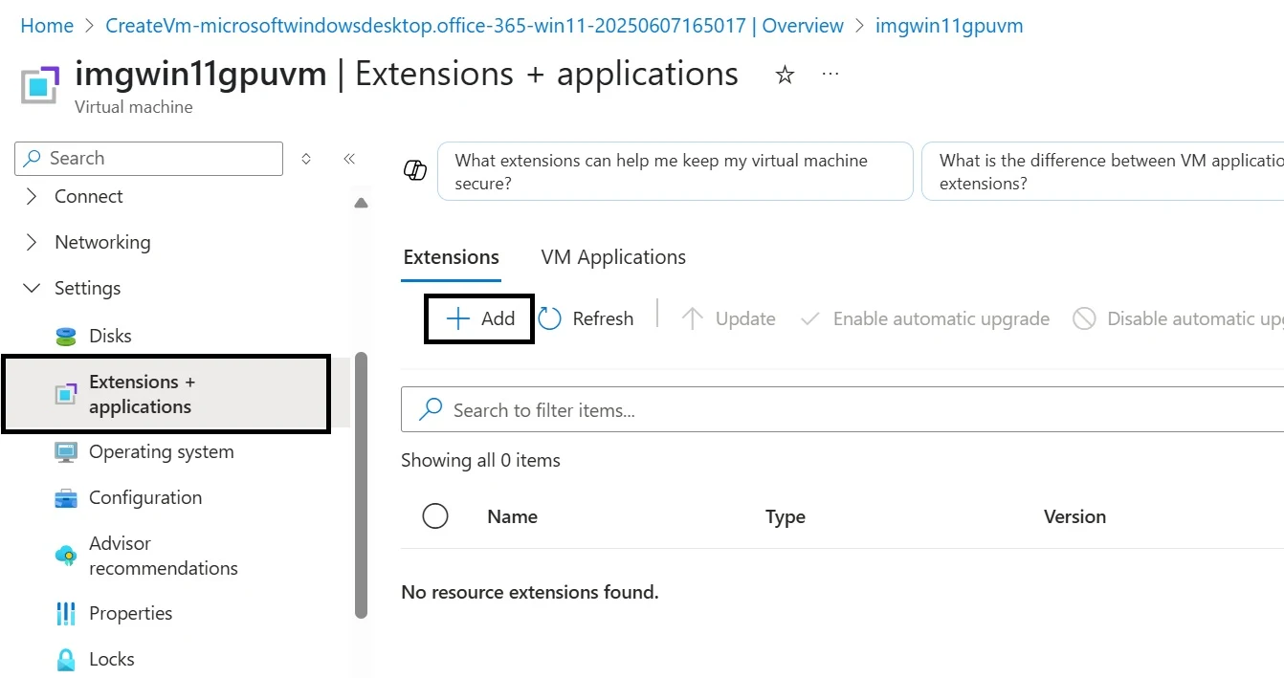Viewport: 1284px width, 678px height.
Task: Open the Locks page
Action: tap(111, 660)
